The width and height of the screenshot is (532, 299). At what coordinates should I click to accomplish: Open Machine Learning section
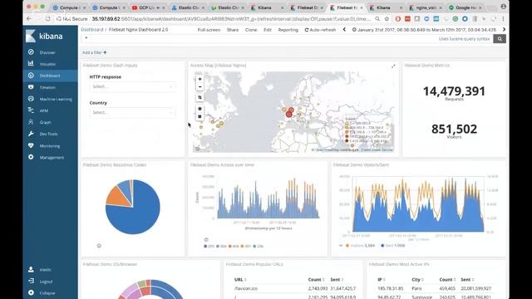56,99
